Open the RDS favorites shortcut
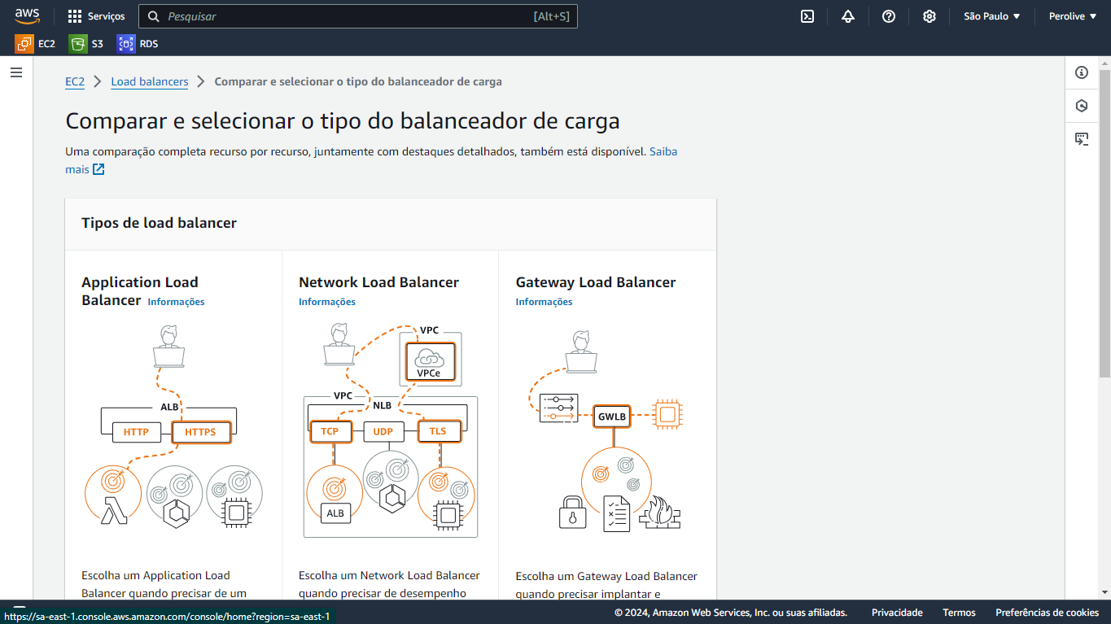 point(138,44)
